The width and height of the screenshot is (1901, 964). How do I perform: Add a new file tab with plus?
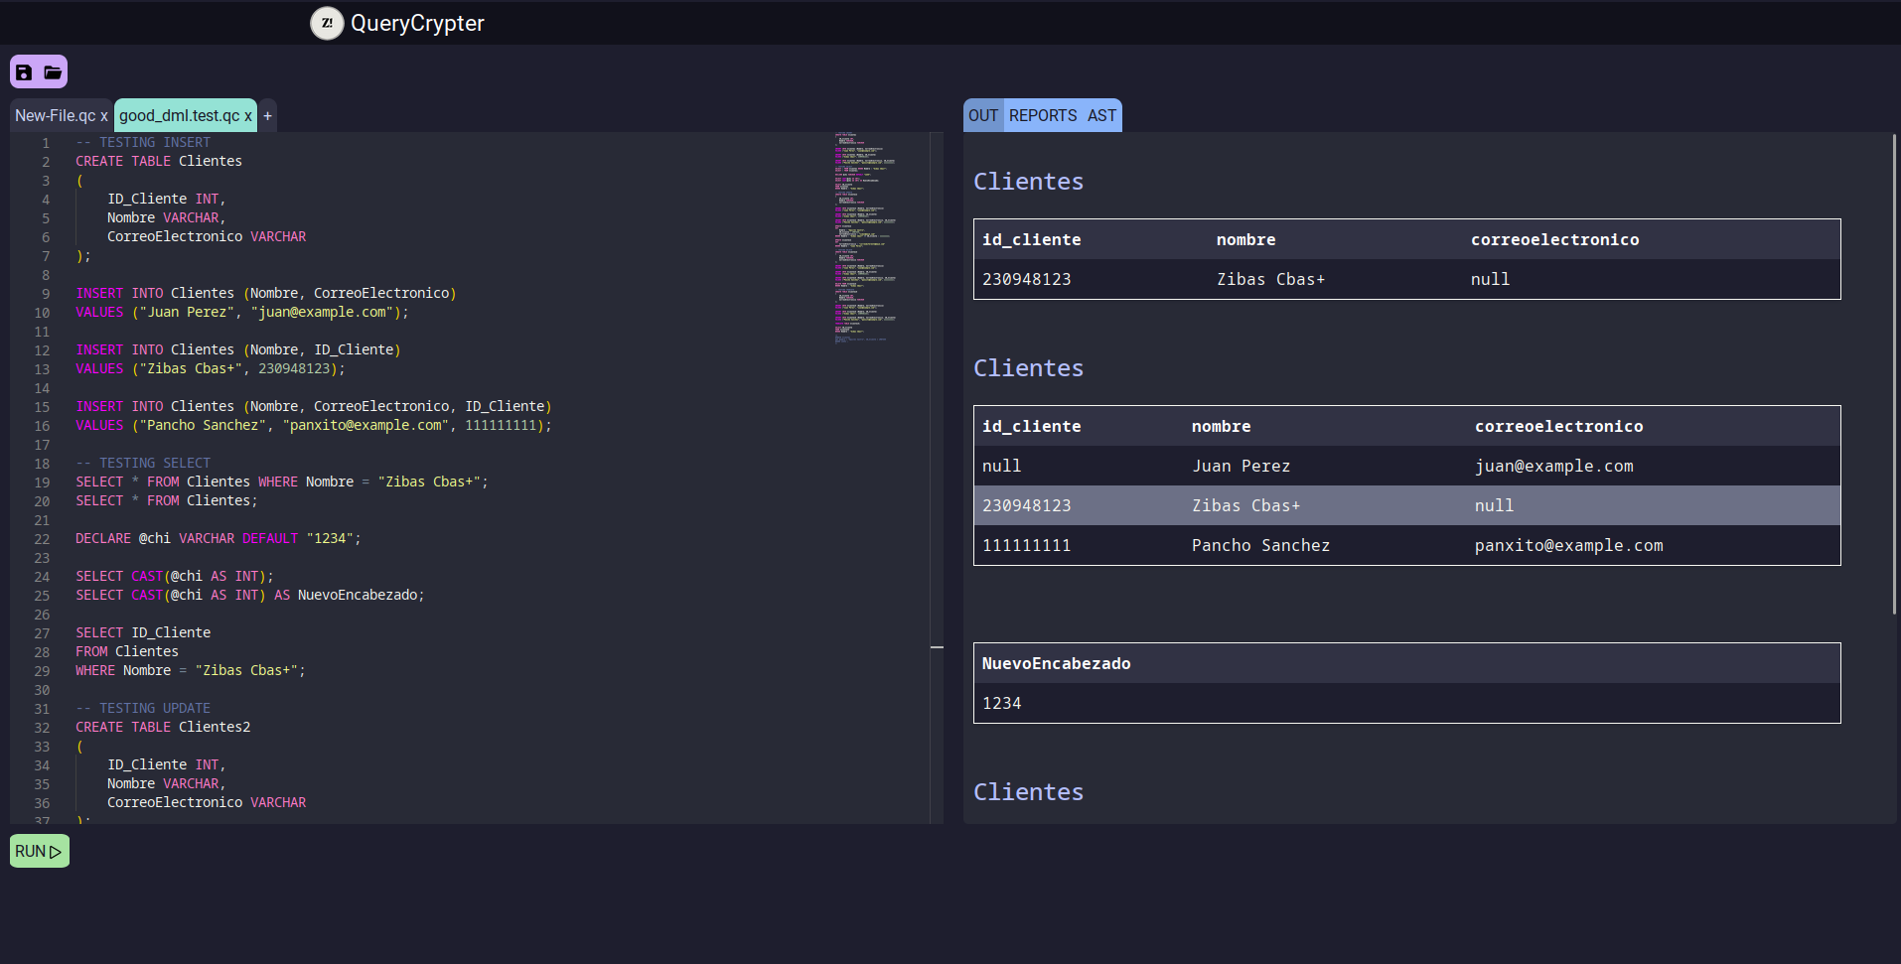click(x=267, y=116)
